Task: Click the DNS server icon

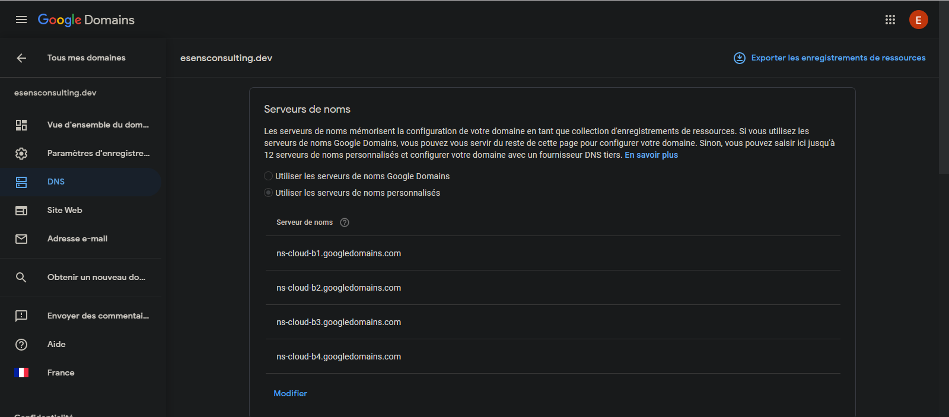Action: 21,182
